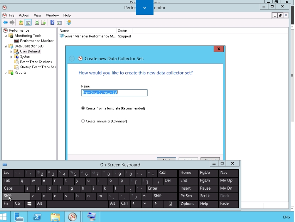Click the Next button in wizard

tap(166, 159)
